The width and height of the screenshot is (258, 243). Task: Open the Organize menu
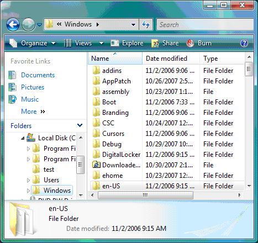(33, 43)
